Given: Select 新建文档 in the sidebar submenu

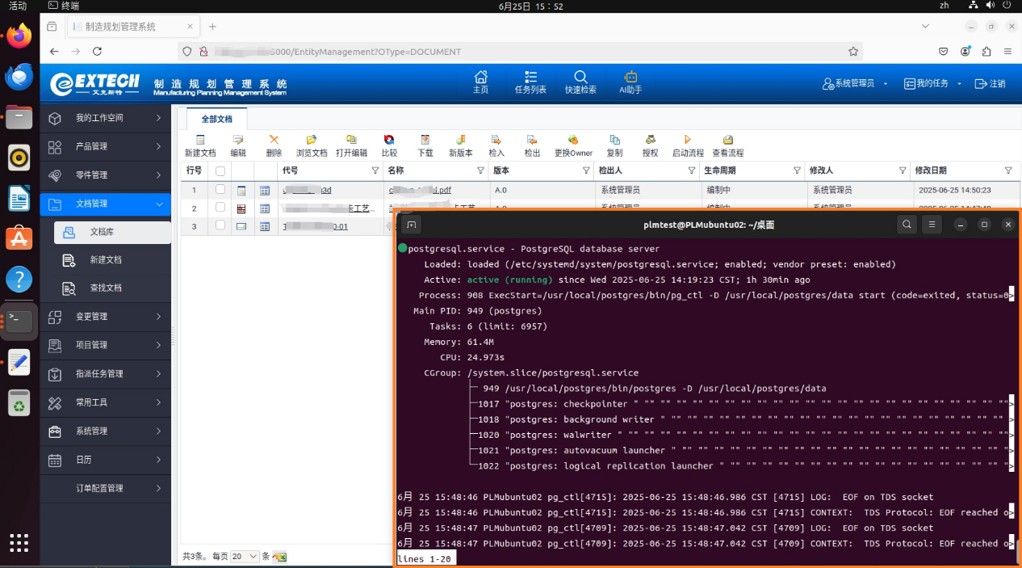Looking at the screenshot, I should (x=105, y=260).
